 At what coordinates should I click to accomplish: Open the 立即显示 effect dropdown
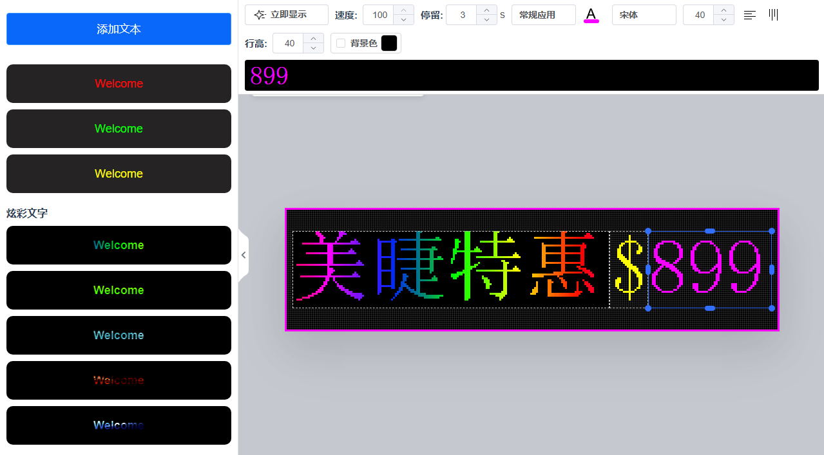point(287,15)
